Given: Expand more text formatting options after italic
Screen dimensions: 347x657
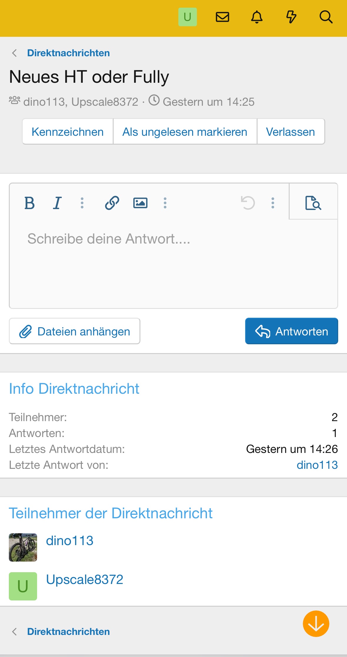Looking at the screenshot, I should point(82,203).
